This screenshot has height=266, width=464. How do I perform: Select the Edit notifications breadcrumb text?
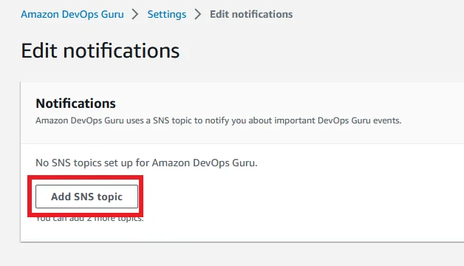251,14
